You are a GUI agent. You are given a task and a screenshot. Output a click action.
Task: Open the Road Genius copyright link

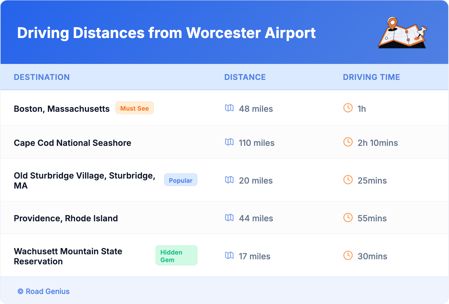(44, 291)
